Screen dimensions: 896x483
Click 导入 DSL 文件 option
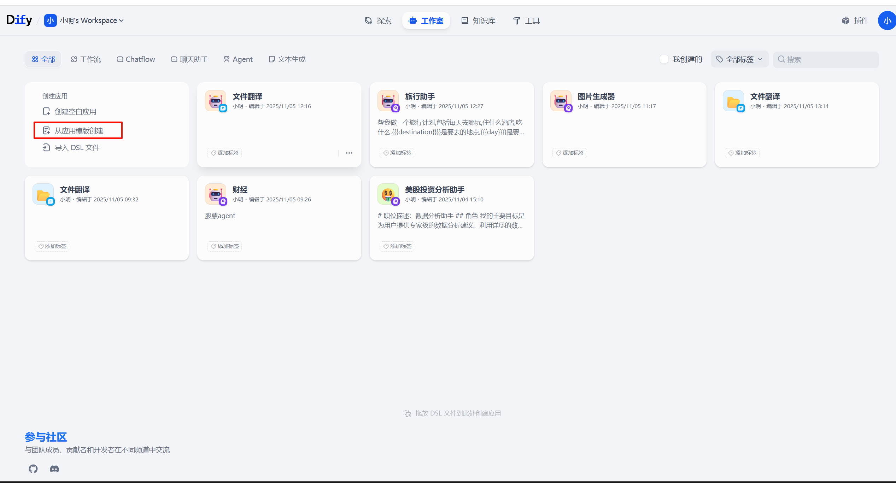[x=77, y=148]
